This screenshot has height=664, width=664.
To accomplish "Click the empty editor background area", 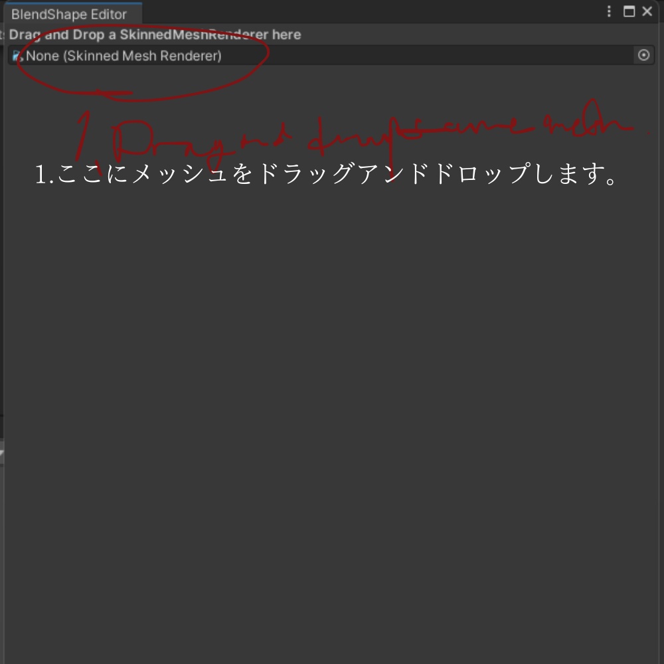I will [x=332, y=398].
